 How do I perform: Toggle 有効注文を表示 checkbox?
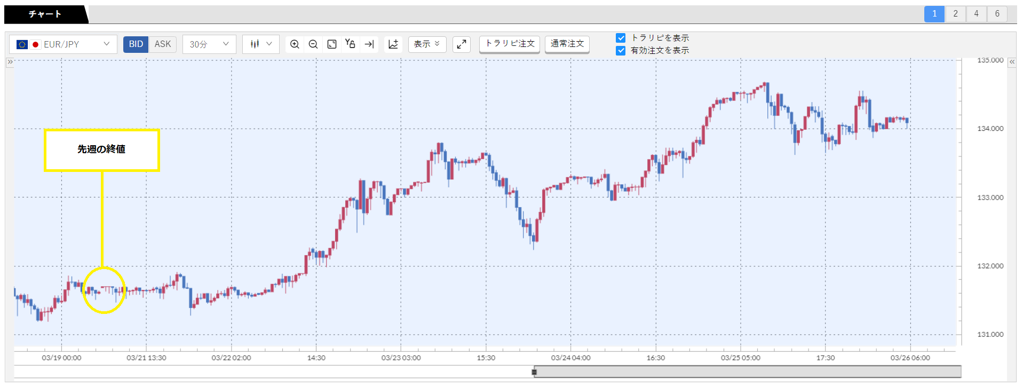click(621, 51)
